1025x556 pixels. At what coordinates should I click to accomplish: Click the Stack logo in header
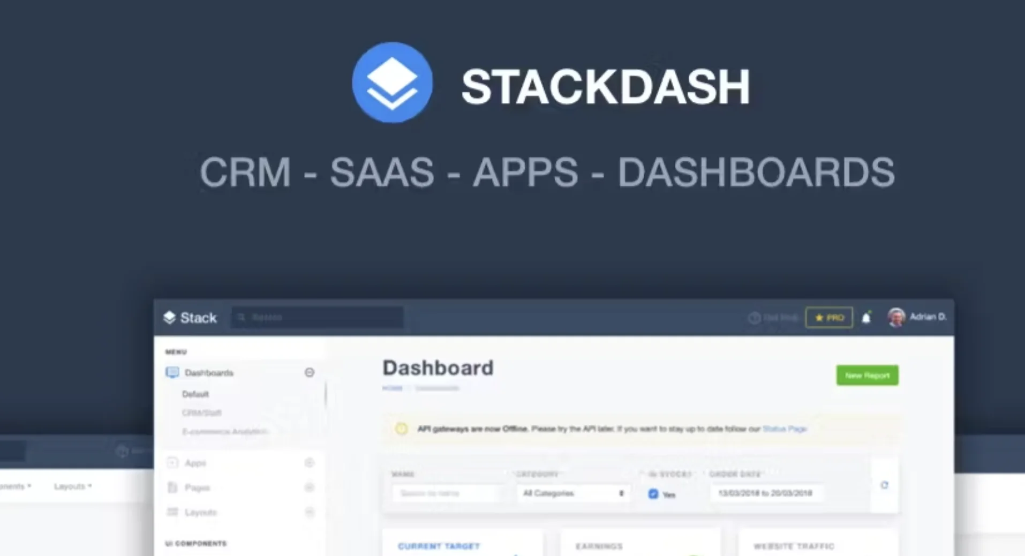click(190, 318)
